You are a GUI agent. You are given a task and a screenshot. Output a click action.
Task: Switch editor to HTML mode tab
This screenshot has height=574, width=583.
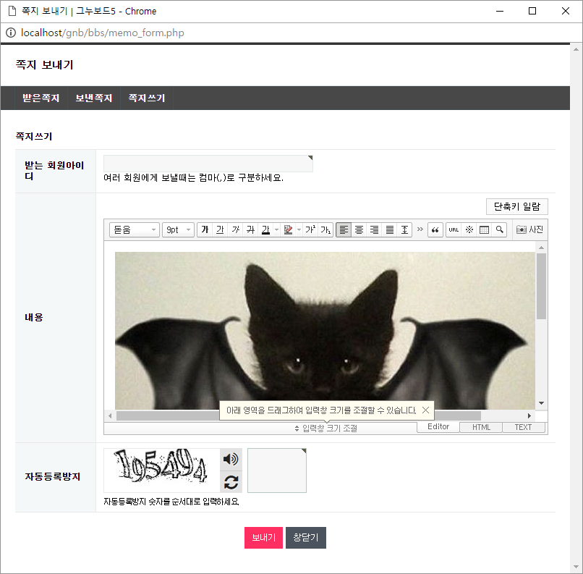click(481, 427)
